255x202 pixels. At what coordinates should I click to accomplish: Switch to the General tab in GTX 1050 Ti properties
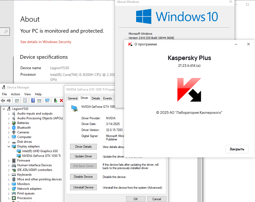[73, 98]
